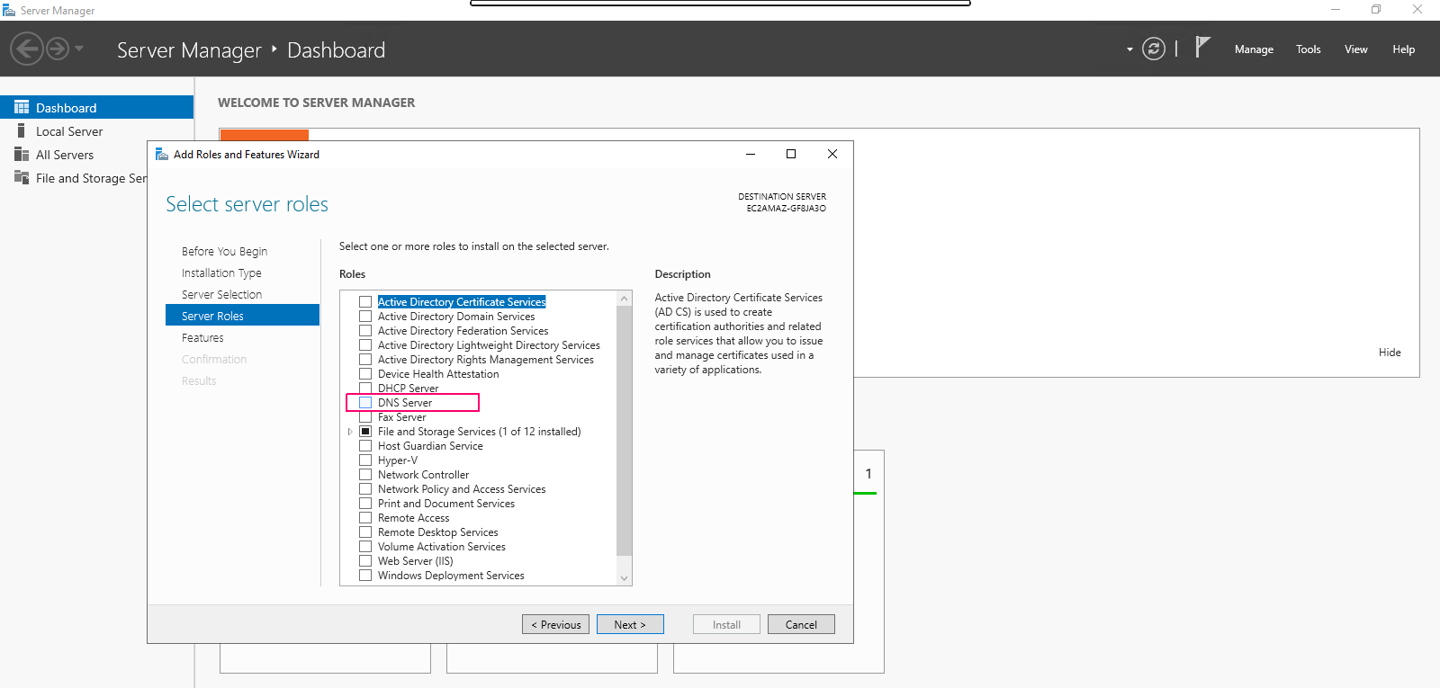
Task: Maximize the Add Roles wizard window
Action: click(791, 154)
